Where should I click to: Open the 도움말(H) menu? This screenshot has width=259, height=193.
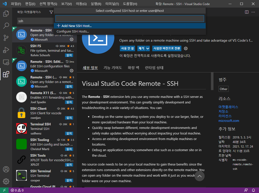[x=130, y=4]
